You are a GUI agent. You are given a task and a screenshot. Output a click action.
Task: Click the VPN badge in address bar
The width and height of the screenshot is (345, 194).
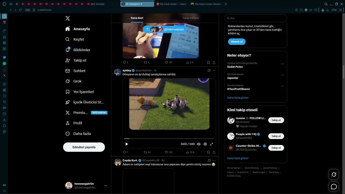27,10
